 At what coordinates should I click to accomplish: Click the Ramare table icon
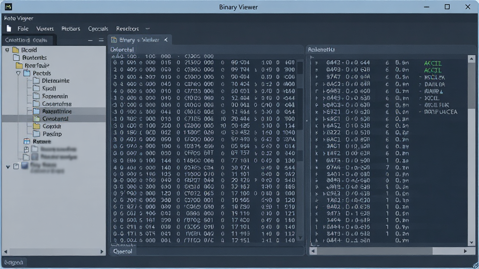(x=27, y=142)
